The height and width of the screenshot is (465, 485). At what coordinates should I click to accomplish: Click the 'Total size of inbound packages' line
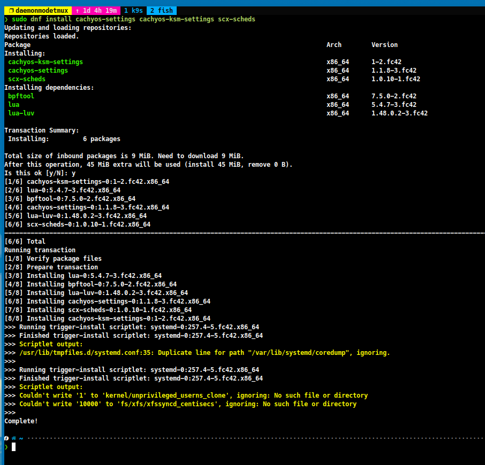tap(124, 156)
